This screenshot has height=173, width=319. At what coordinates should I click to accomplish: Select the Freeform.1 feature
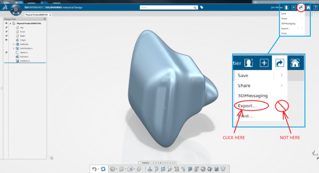point(25,61)
